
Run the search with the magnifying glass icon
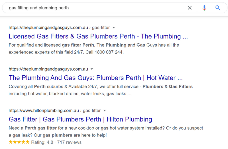pyautogui.click(x=218, y=8)
